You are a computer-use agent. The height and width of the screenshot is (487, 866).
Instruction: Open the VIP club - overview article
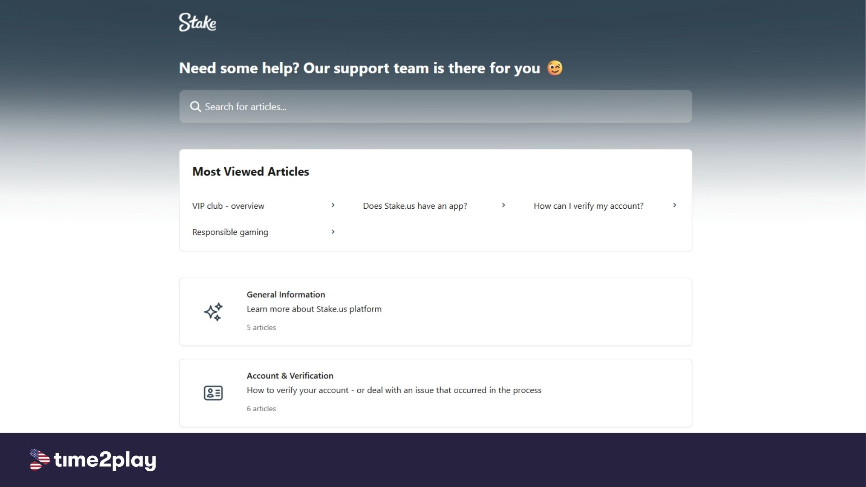228,206
